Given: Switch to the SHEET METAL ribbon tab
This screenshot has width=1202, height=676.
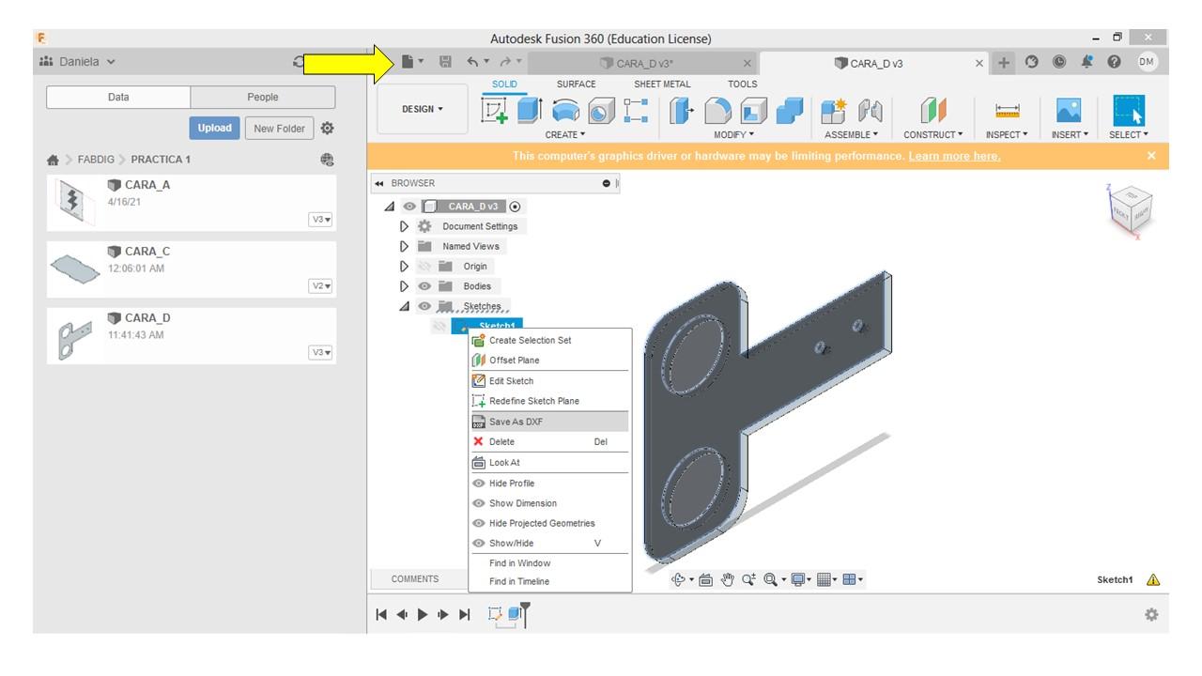Looking at the screenshot, I should click(x=662, y=84).
